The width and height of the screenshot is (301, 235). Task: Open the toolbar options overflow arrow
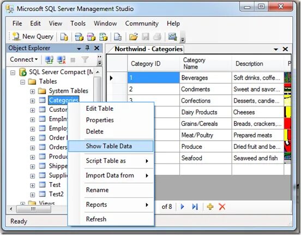(x=183, y=40)
